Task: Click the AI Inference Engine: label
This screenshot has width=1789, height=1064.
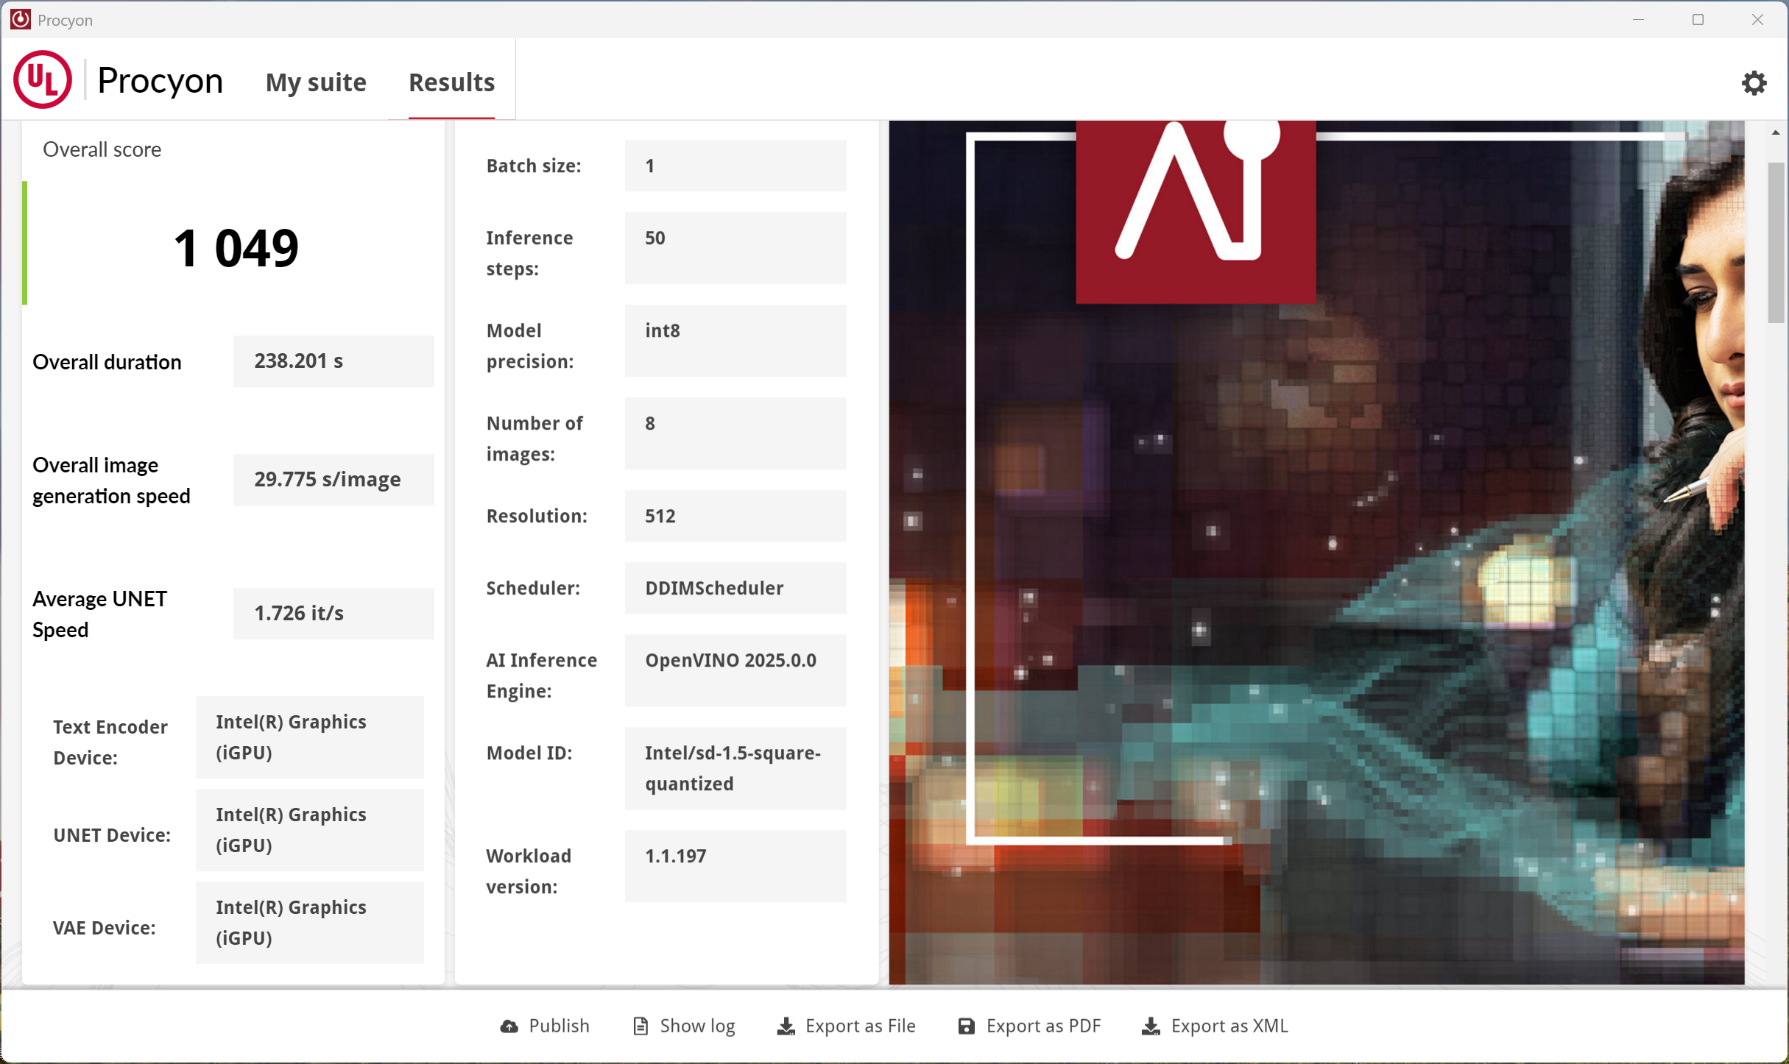Action: click(541, 675)
